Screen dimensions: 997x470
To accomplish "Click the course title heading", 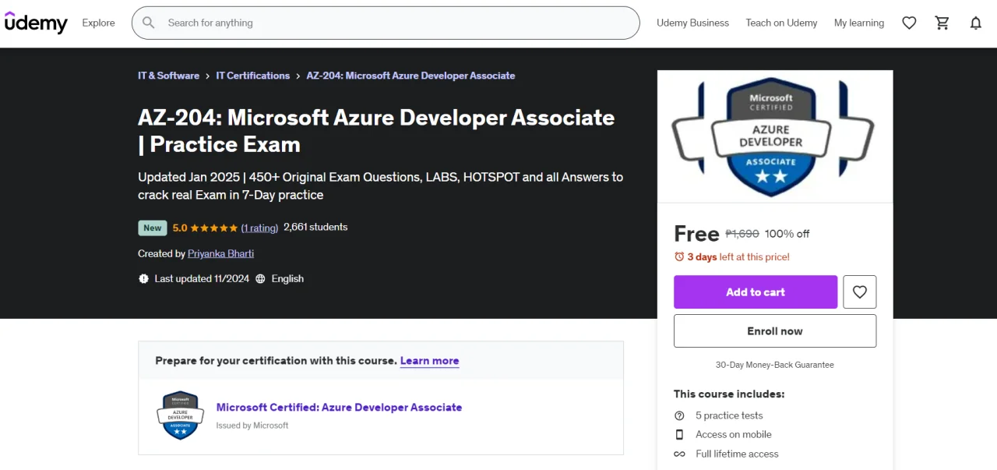I will (376, 131).
